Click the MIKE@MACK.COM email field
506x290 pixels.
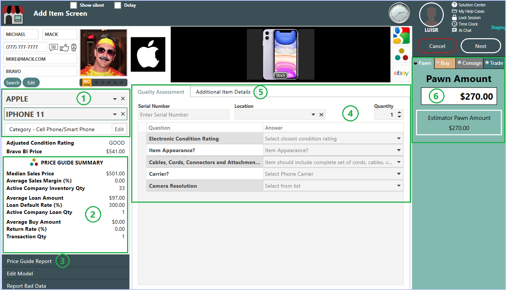(40, 59)
